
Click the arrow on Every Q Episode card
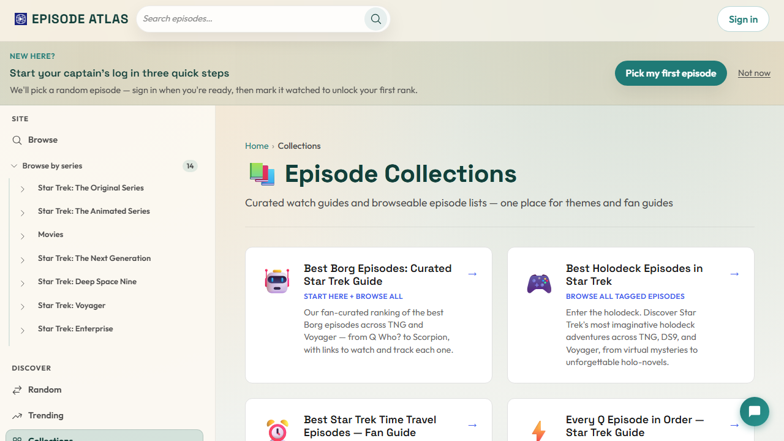pos(734,425)
